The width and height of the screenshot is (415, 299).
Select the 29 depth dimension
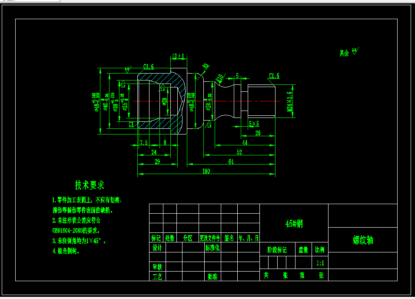tap(157, 161)
